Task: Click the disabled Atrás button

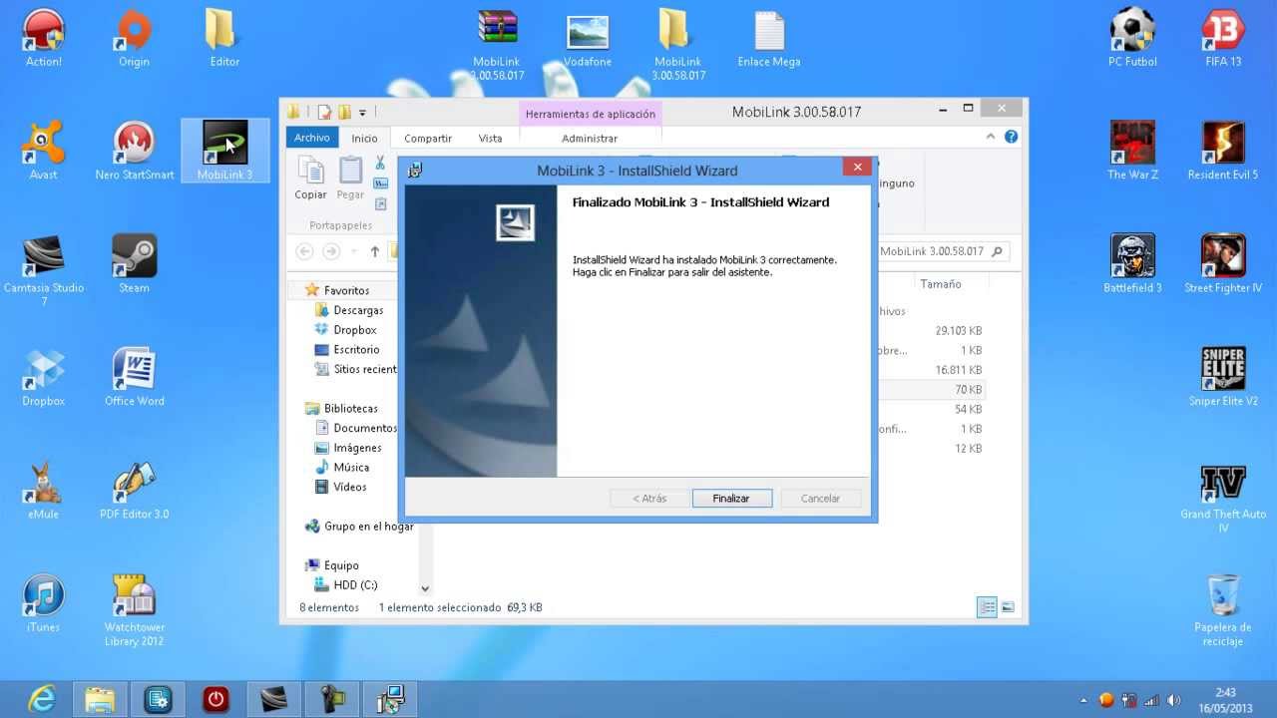Action: [x=649, y=498]
